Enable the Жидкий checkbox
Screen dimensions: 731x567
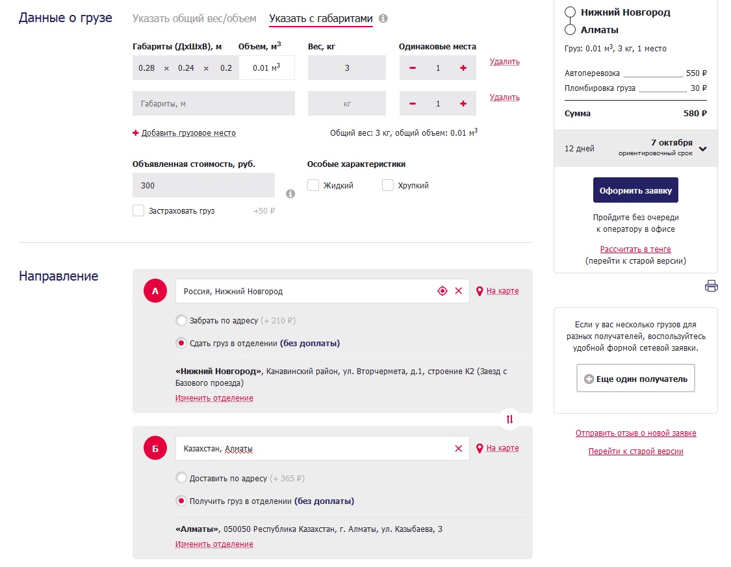click(x=313, y=186)
